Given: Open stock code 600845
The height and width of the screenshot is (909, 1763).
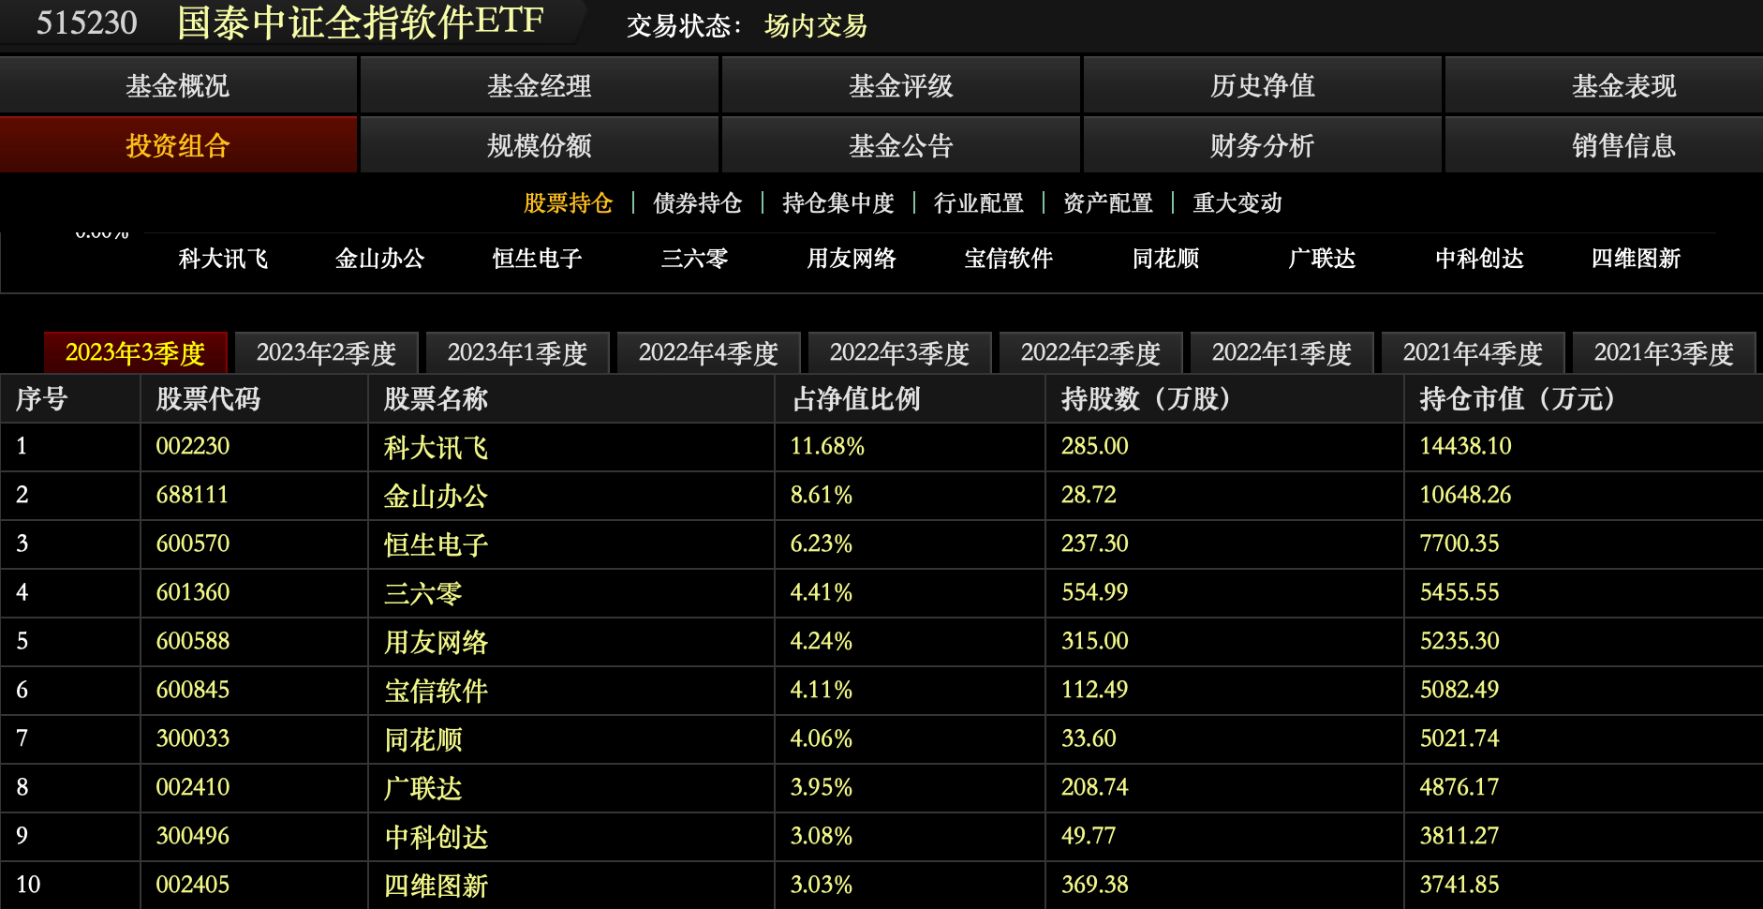Looking at the screenshot, I should (x=193, y=690).
